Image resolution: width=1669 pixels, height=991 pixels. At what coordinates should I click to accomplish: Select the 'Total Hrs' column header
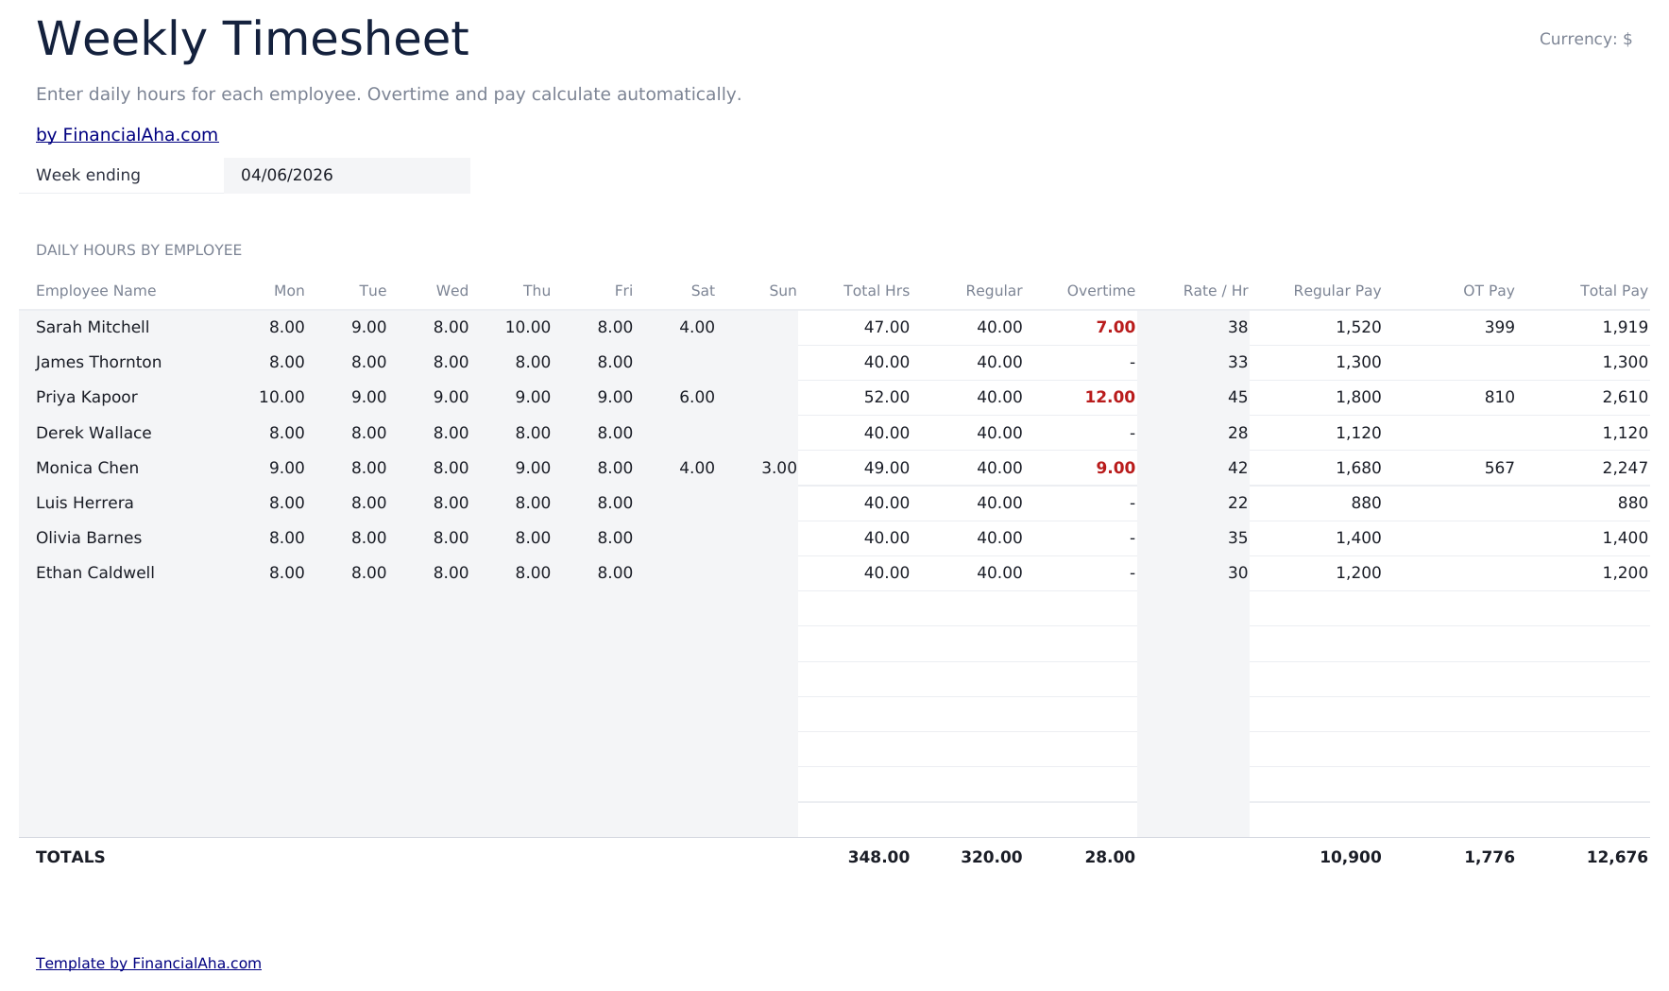pos(877,291)
